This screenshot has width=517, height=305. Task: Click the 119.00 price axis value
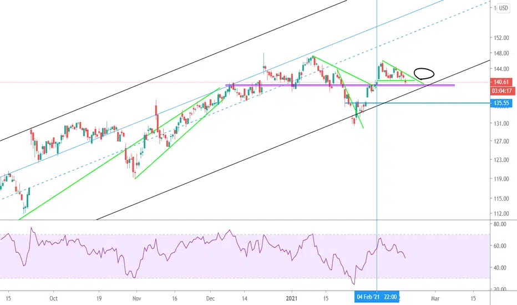pos(501,179)
